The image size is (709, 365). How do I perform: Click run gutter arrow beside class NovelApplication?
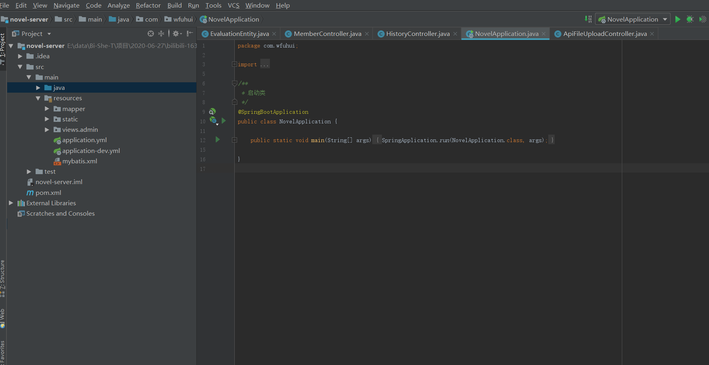(x=224, y=121)
